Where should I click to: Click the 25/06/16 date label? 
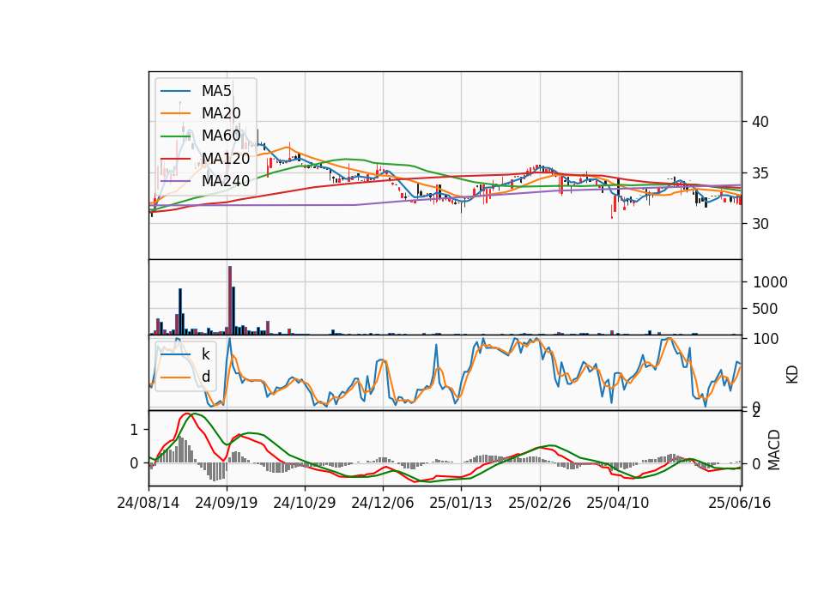(739, 503)
